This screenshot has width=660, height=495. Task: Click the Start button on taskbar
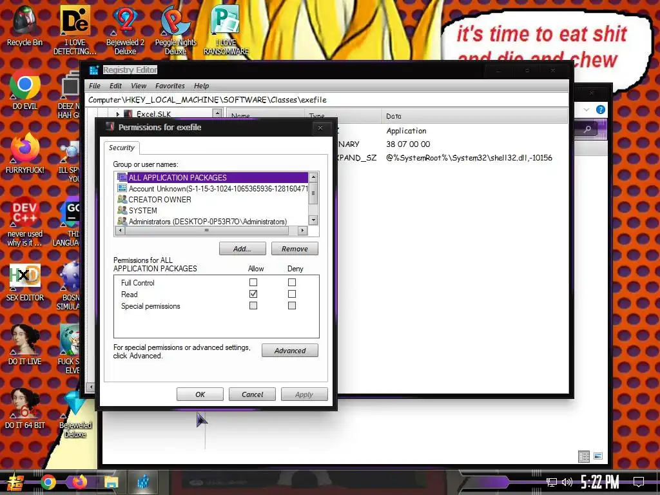pos(15,482)
